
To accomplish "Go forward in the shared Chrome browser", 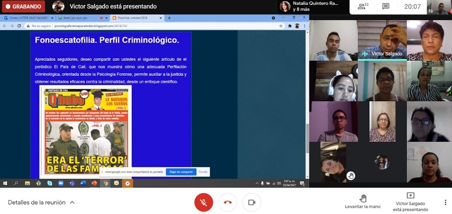I will pyautogui.click(x=12, y=26).
